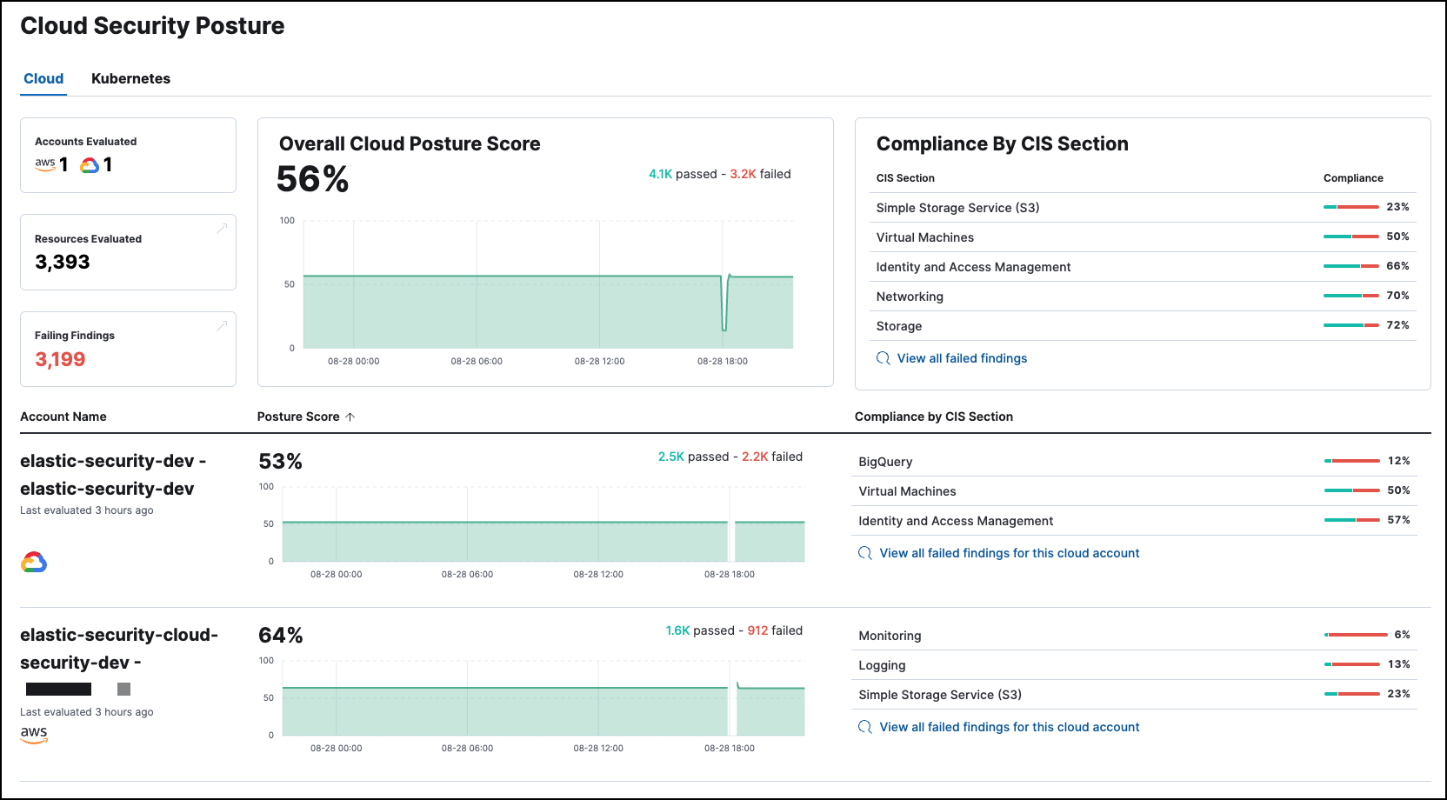Screen dimensions: 1447x800
Task: Click the GCP icon under elastic-security-dev account
Action: (35, 562)
